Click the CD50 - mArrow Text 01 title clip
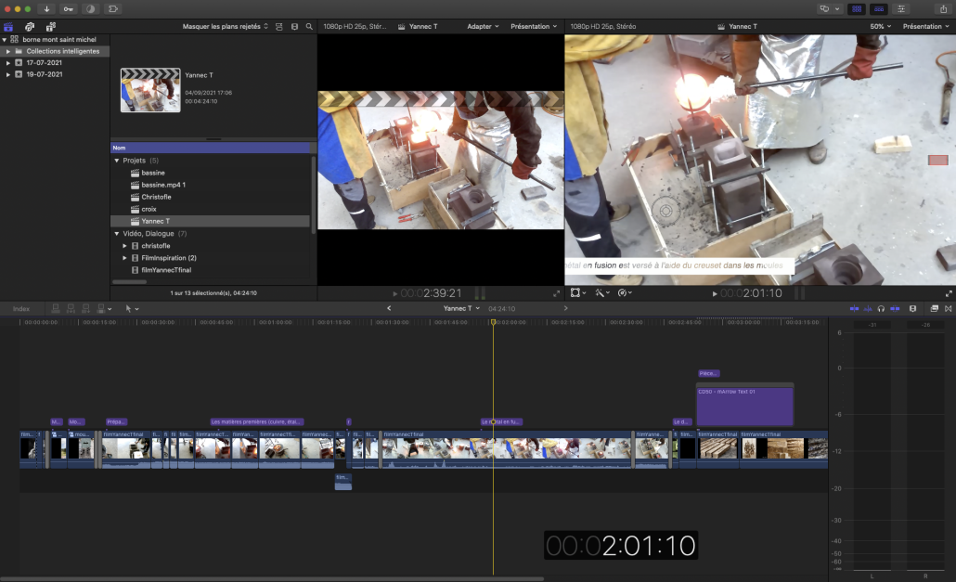 (x=745, y=406)
